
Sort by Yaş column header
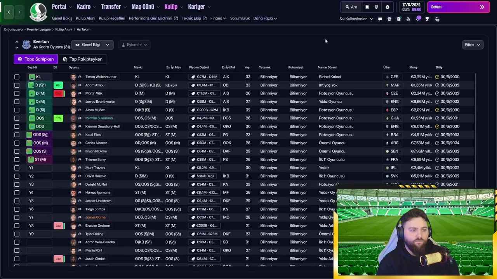tap(247, 67)
